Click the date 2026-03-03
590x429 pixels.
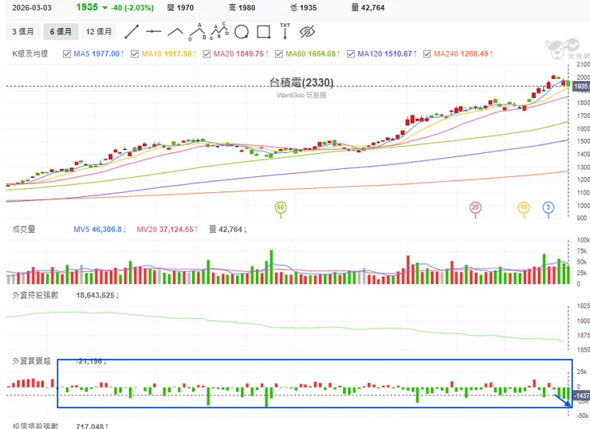click(32, 8)
